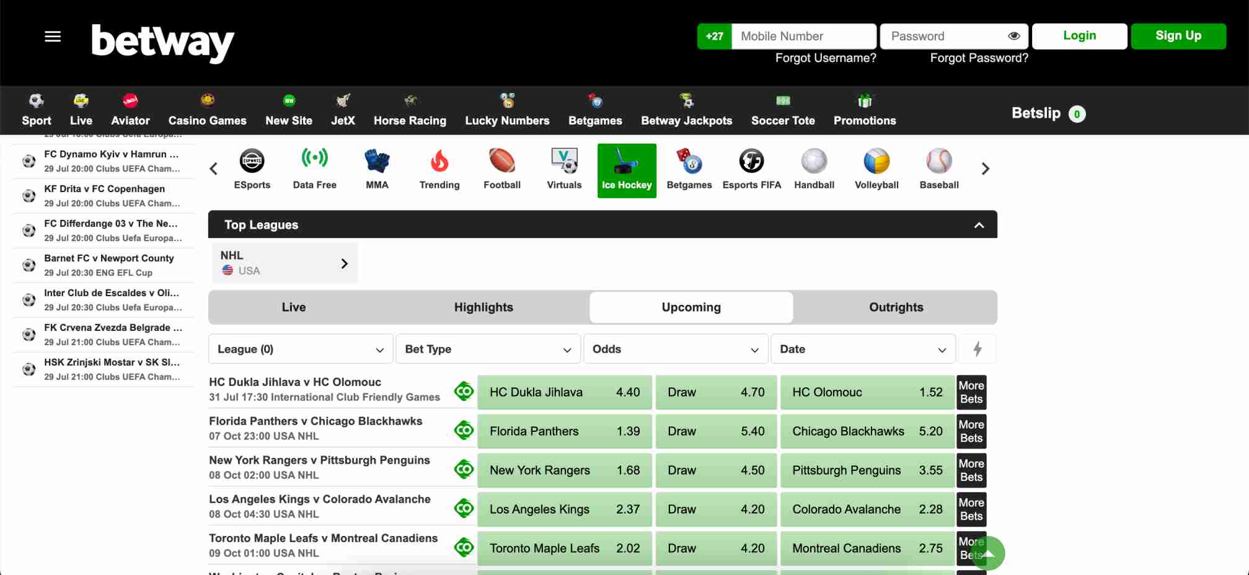The height and width of the screenshot is (575, 1249).
Task: Open the League (0) dropdown
Action: click(301, 349)
